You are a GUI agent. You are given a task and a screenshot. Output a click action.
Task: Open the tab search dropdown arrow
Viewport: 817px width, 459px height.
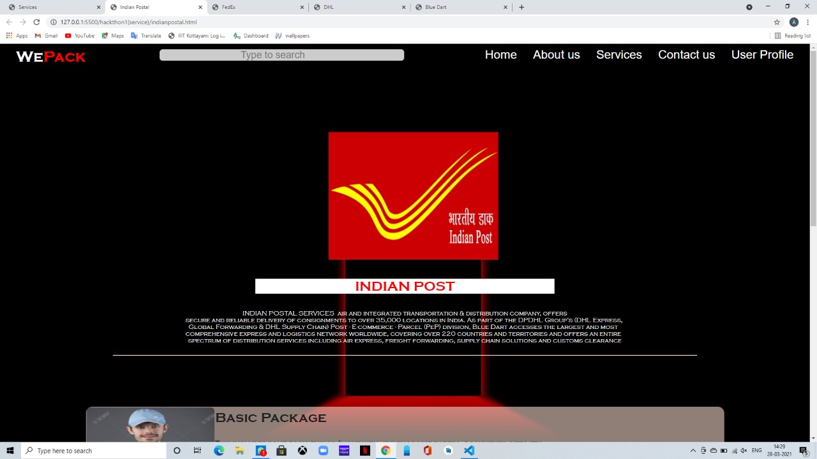pos(749,7)
